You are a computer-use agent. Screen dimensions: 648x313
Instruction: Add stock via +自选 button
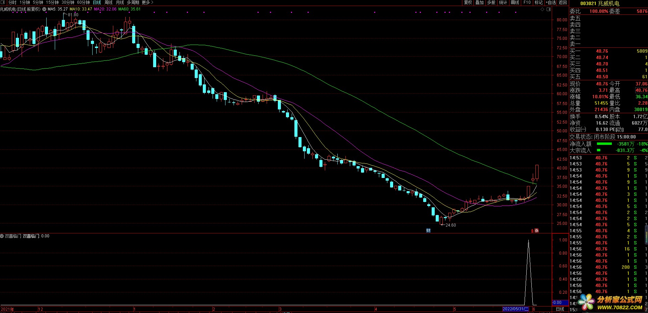(x=551, y=2)
